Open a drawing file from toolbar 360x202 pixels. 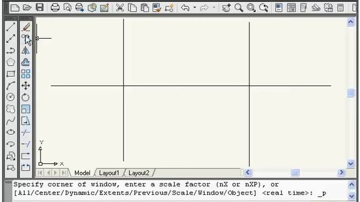(27, 8)
